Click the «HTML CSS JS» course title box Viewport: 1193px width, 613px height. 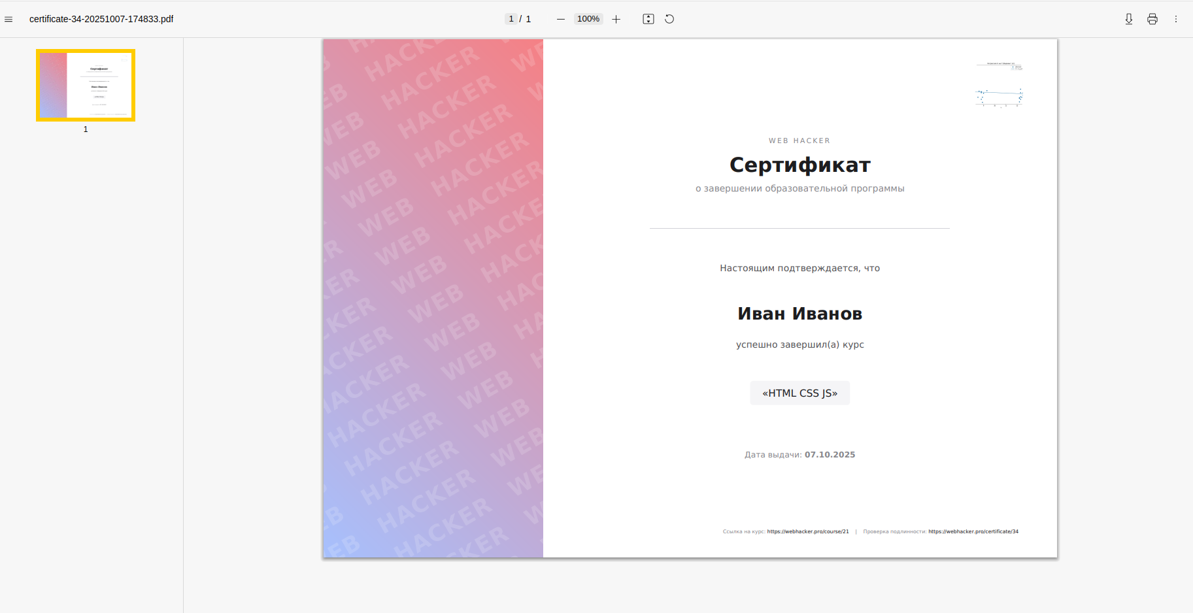pyautogui.click(x=799, y=393)
